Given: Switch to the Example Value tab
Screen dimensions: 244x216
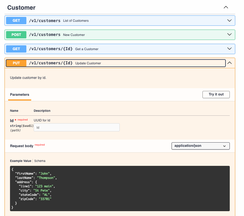Looking at the screenshot, I should pos(21,161).
